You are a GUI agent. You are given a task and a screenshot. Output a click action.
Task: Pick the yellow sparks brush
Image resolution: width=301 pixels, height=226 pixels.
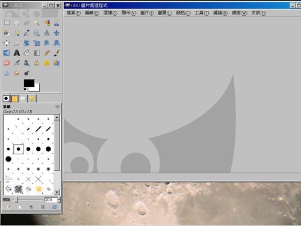pos(39,189)
